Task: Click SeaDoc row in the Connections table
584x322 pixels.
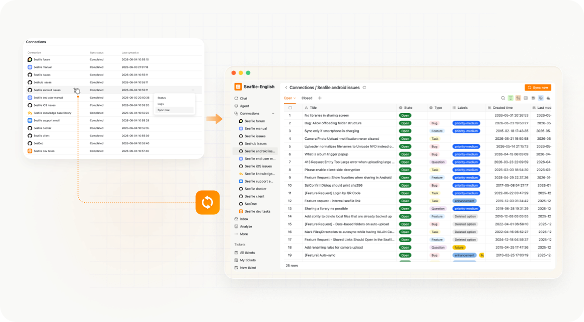Action: pos(114,143)
